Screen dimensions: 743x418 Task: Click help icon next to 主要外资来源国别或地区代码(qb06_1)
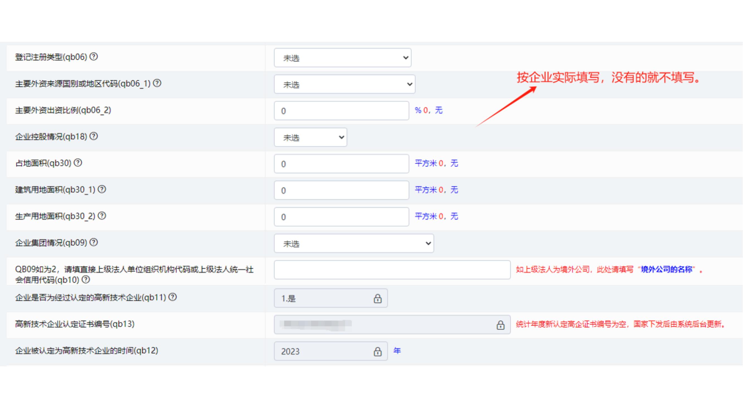point(157,83)
